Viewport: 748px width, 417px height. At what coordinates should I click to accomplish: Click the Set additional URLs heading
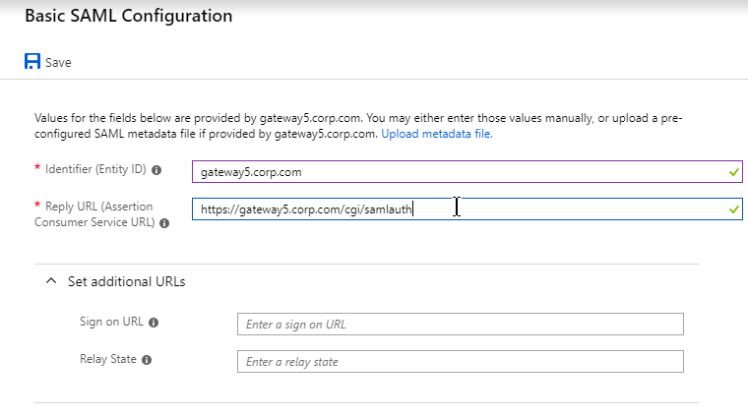(x=126, y=281)
